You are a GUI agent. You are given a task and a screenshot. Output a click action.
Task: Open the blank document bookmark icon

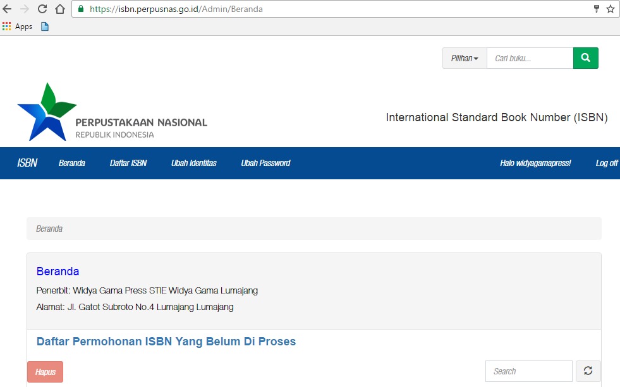pyautogui.click(x=45, y=27)
